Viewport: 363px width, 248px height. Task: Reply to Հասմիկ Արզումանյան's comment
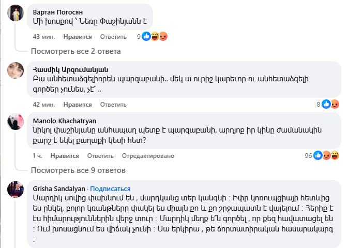[113, 104]
